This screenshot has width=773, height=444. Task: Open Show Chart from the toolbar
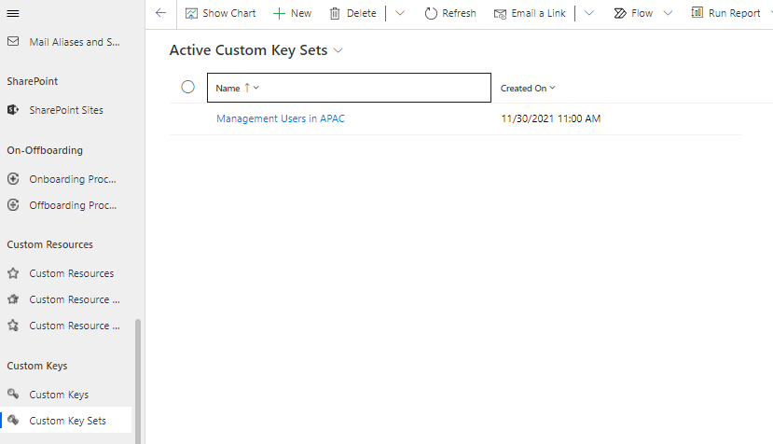[x=221, y=13]
